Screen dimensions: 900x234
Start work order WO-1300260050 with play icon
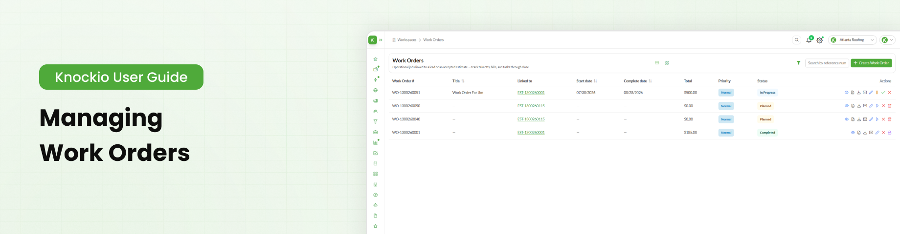877,106
